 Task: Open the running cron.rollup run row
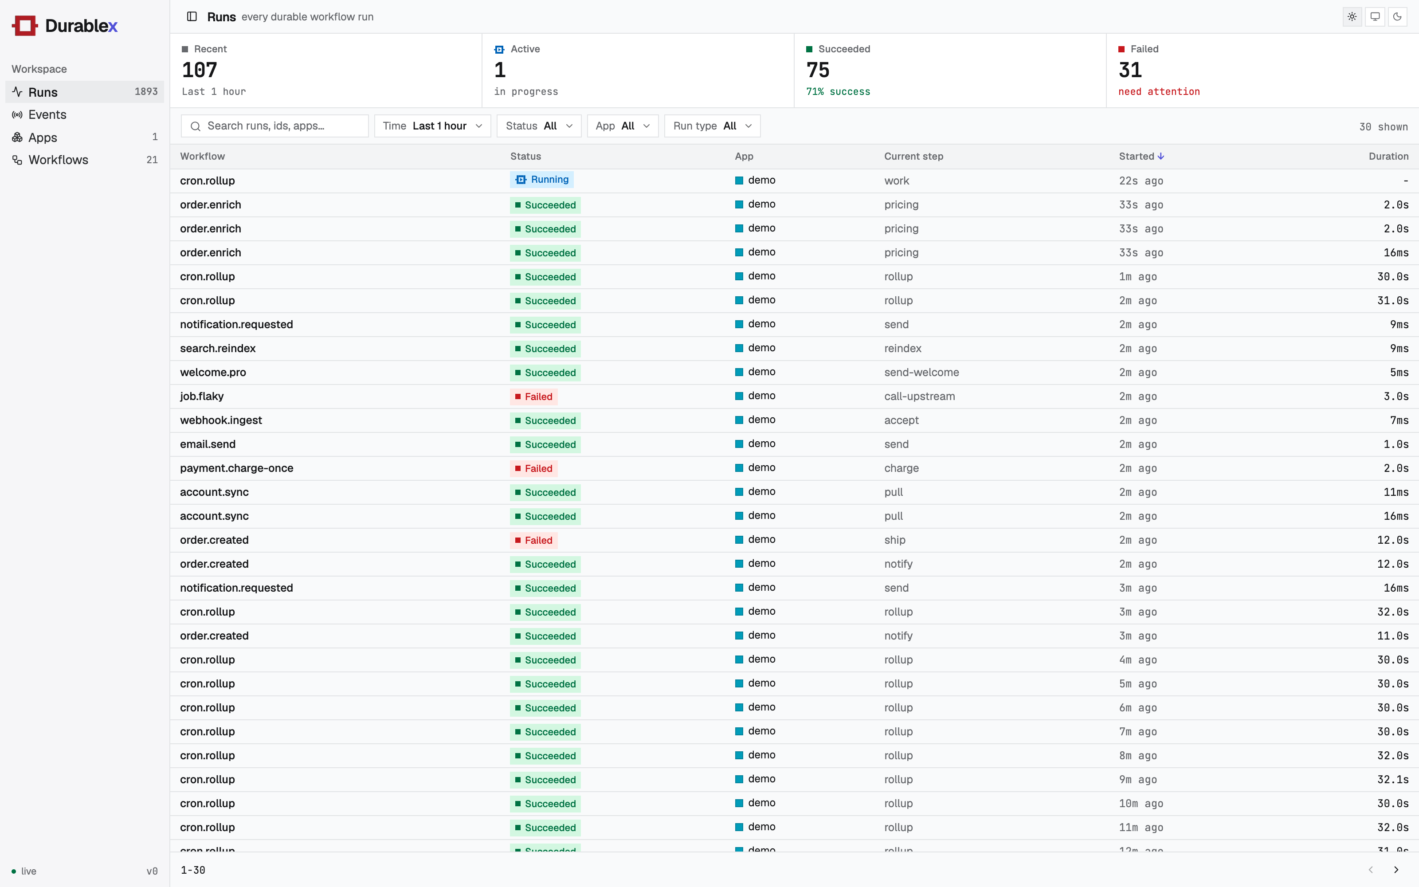tap(794, 181)
